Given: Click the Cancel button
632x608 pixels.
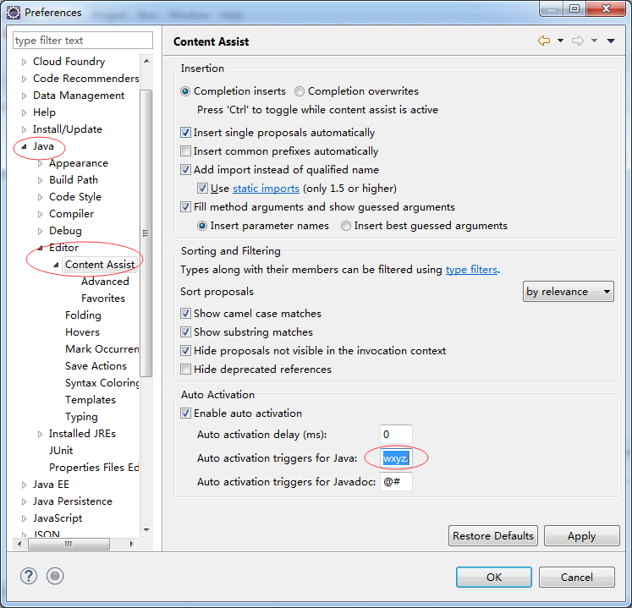Looking at the screenshot, I should 577,577.
